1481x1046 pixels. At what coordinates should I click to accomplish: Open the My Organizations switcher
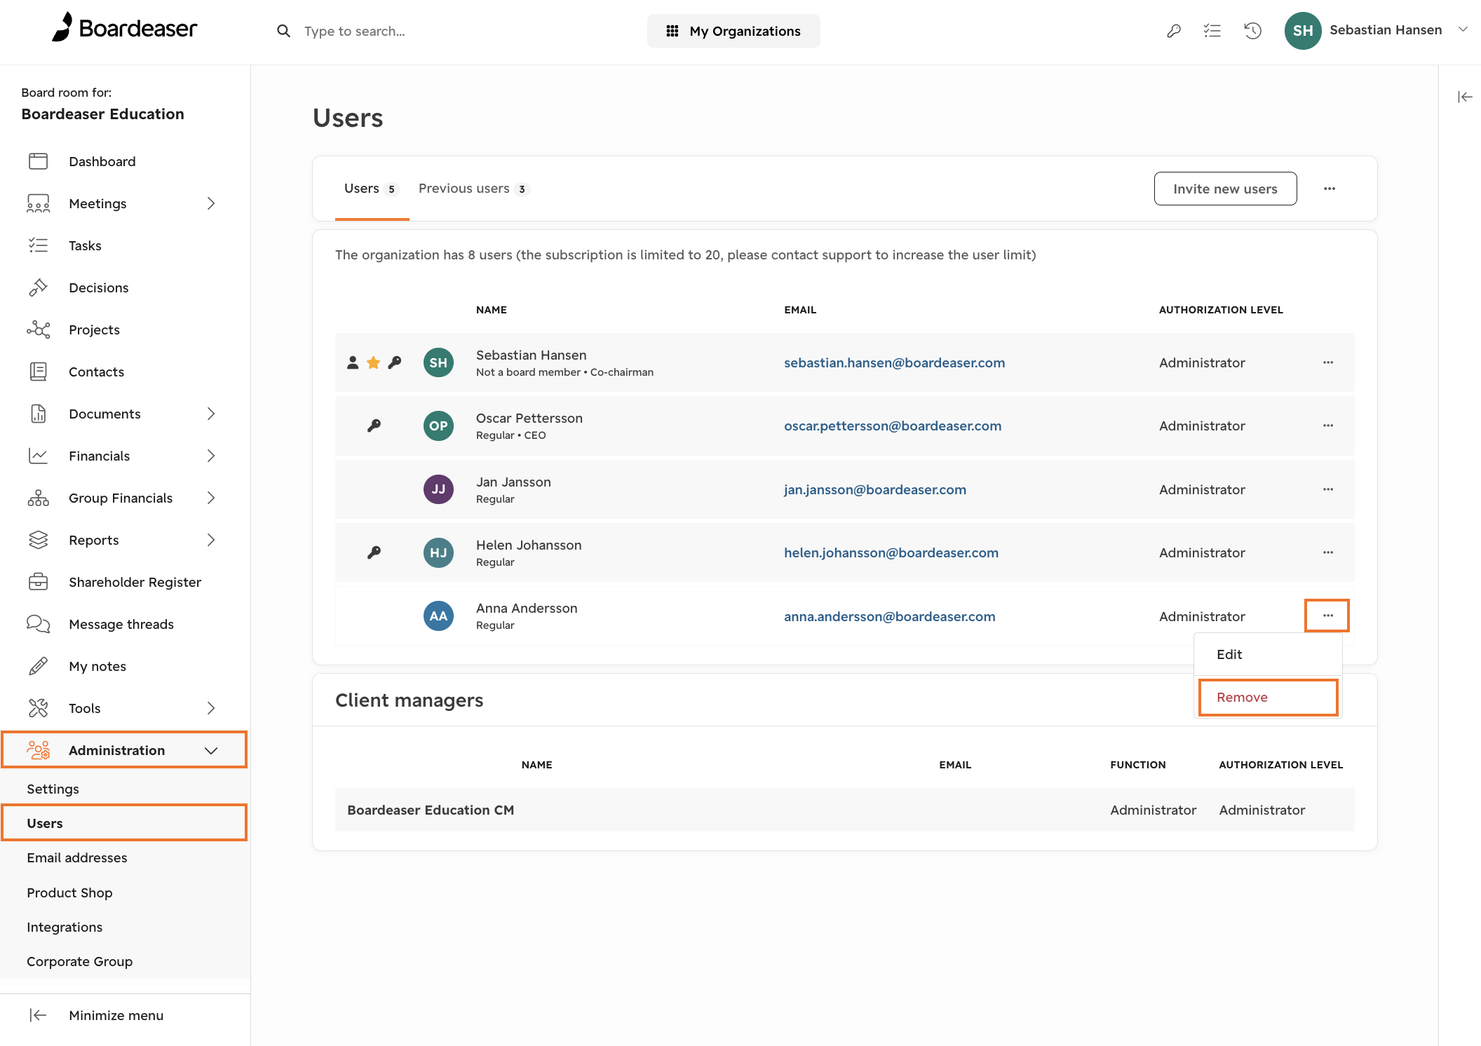733,31
